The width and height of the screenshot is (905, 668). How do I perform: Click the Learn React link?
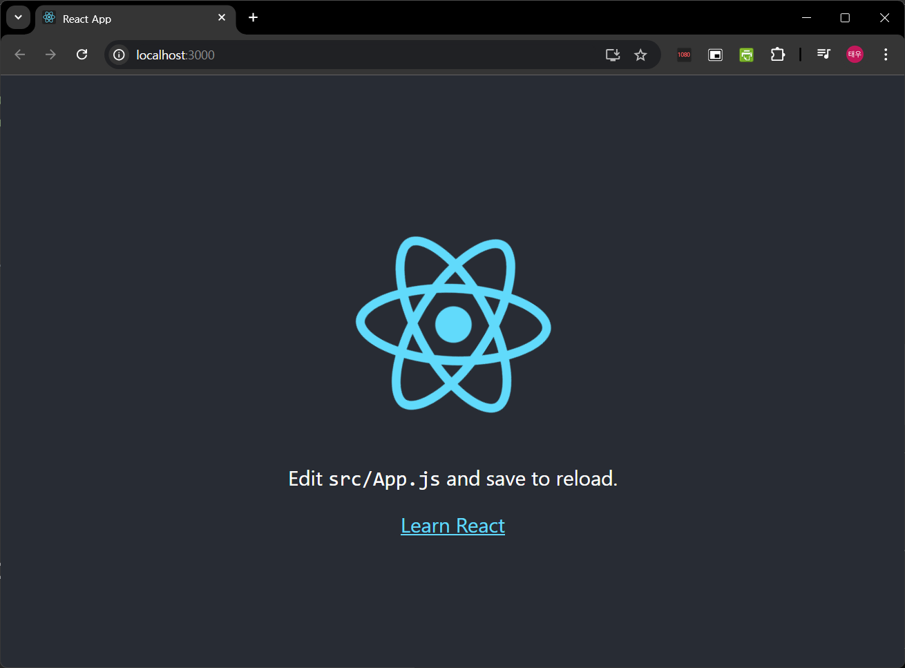point(453,526)
